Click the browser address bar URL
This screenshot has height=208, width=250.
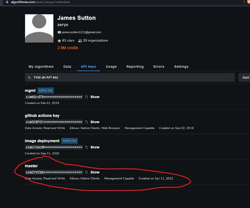tap(41, 2)
